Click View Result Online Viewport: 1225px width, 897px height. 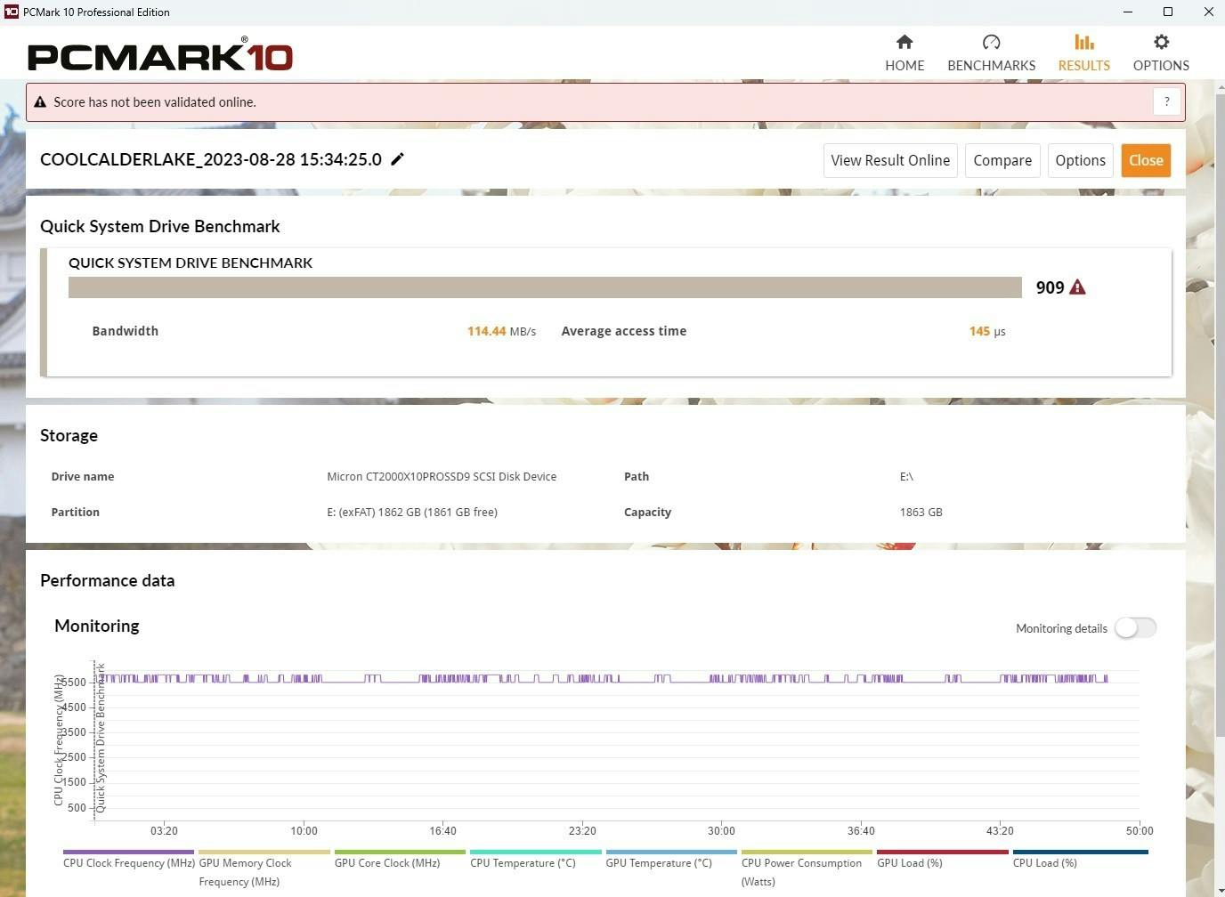(x=890, y=160)
